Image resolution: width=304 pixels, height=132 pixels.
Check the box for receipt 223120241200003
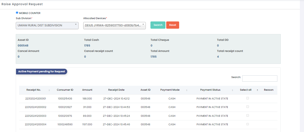[x=248, y=115]
